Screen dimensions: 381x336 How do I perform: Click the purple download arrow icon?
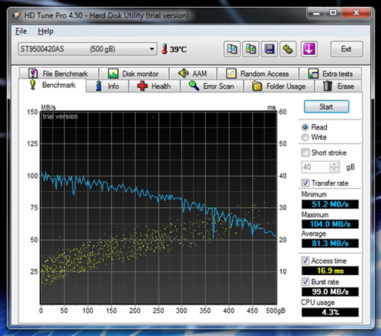(x=308, y=49)
